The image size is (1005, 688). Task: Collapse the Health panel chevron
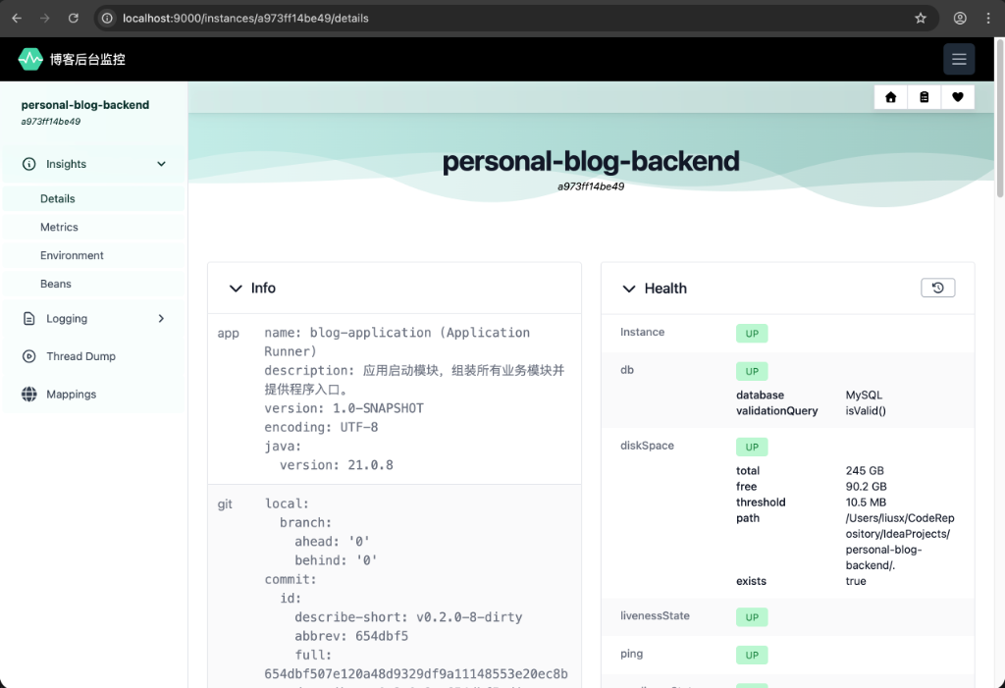click(x=629, y=289)
